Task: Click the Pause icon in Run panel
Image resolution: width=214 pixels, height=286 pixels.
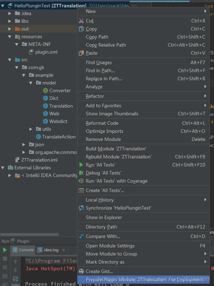Action: [5, 267]
